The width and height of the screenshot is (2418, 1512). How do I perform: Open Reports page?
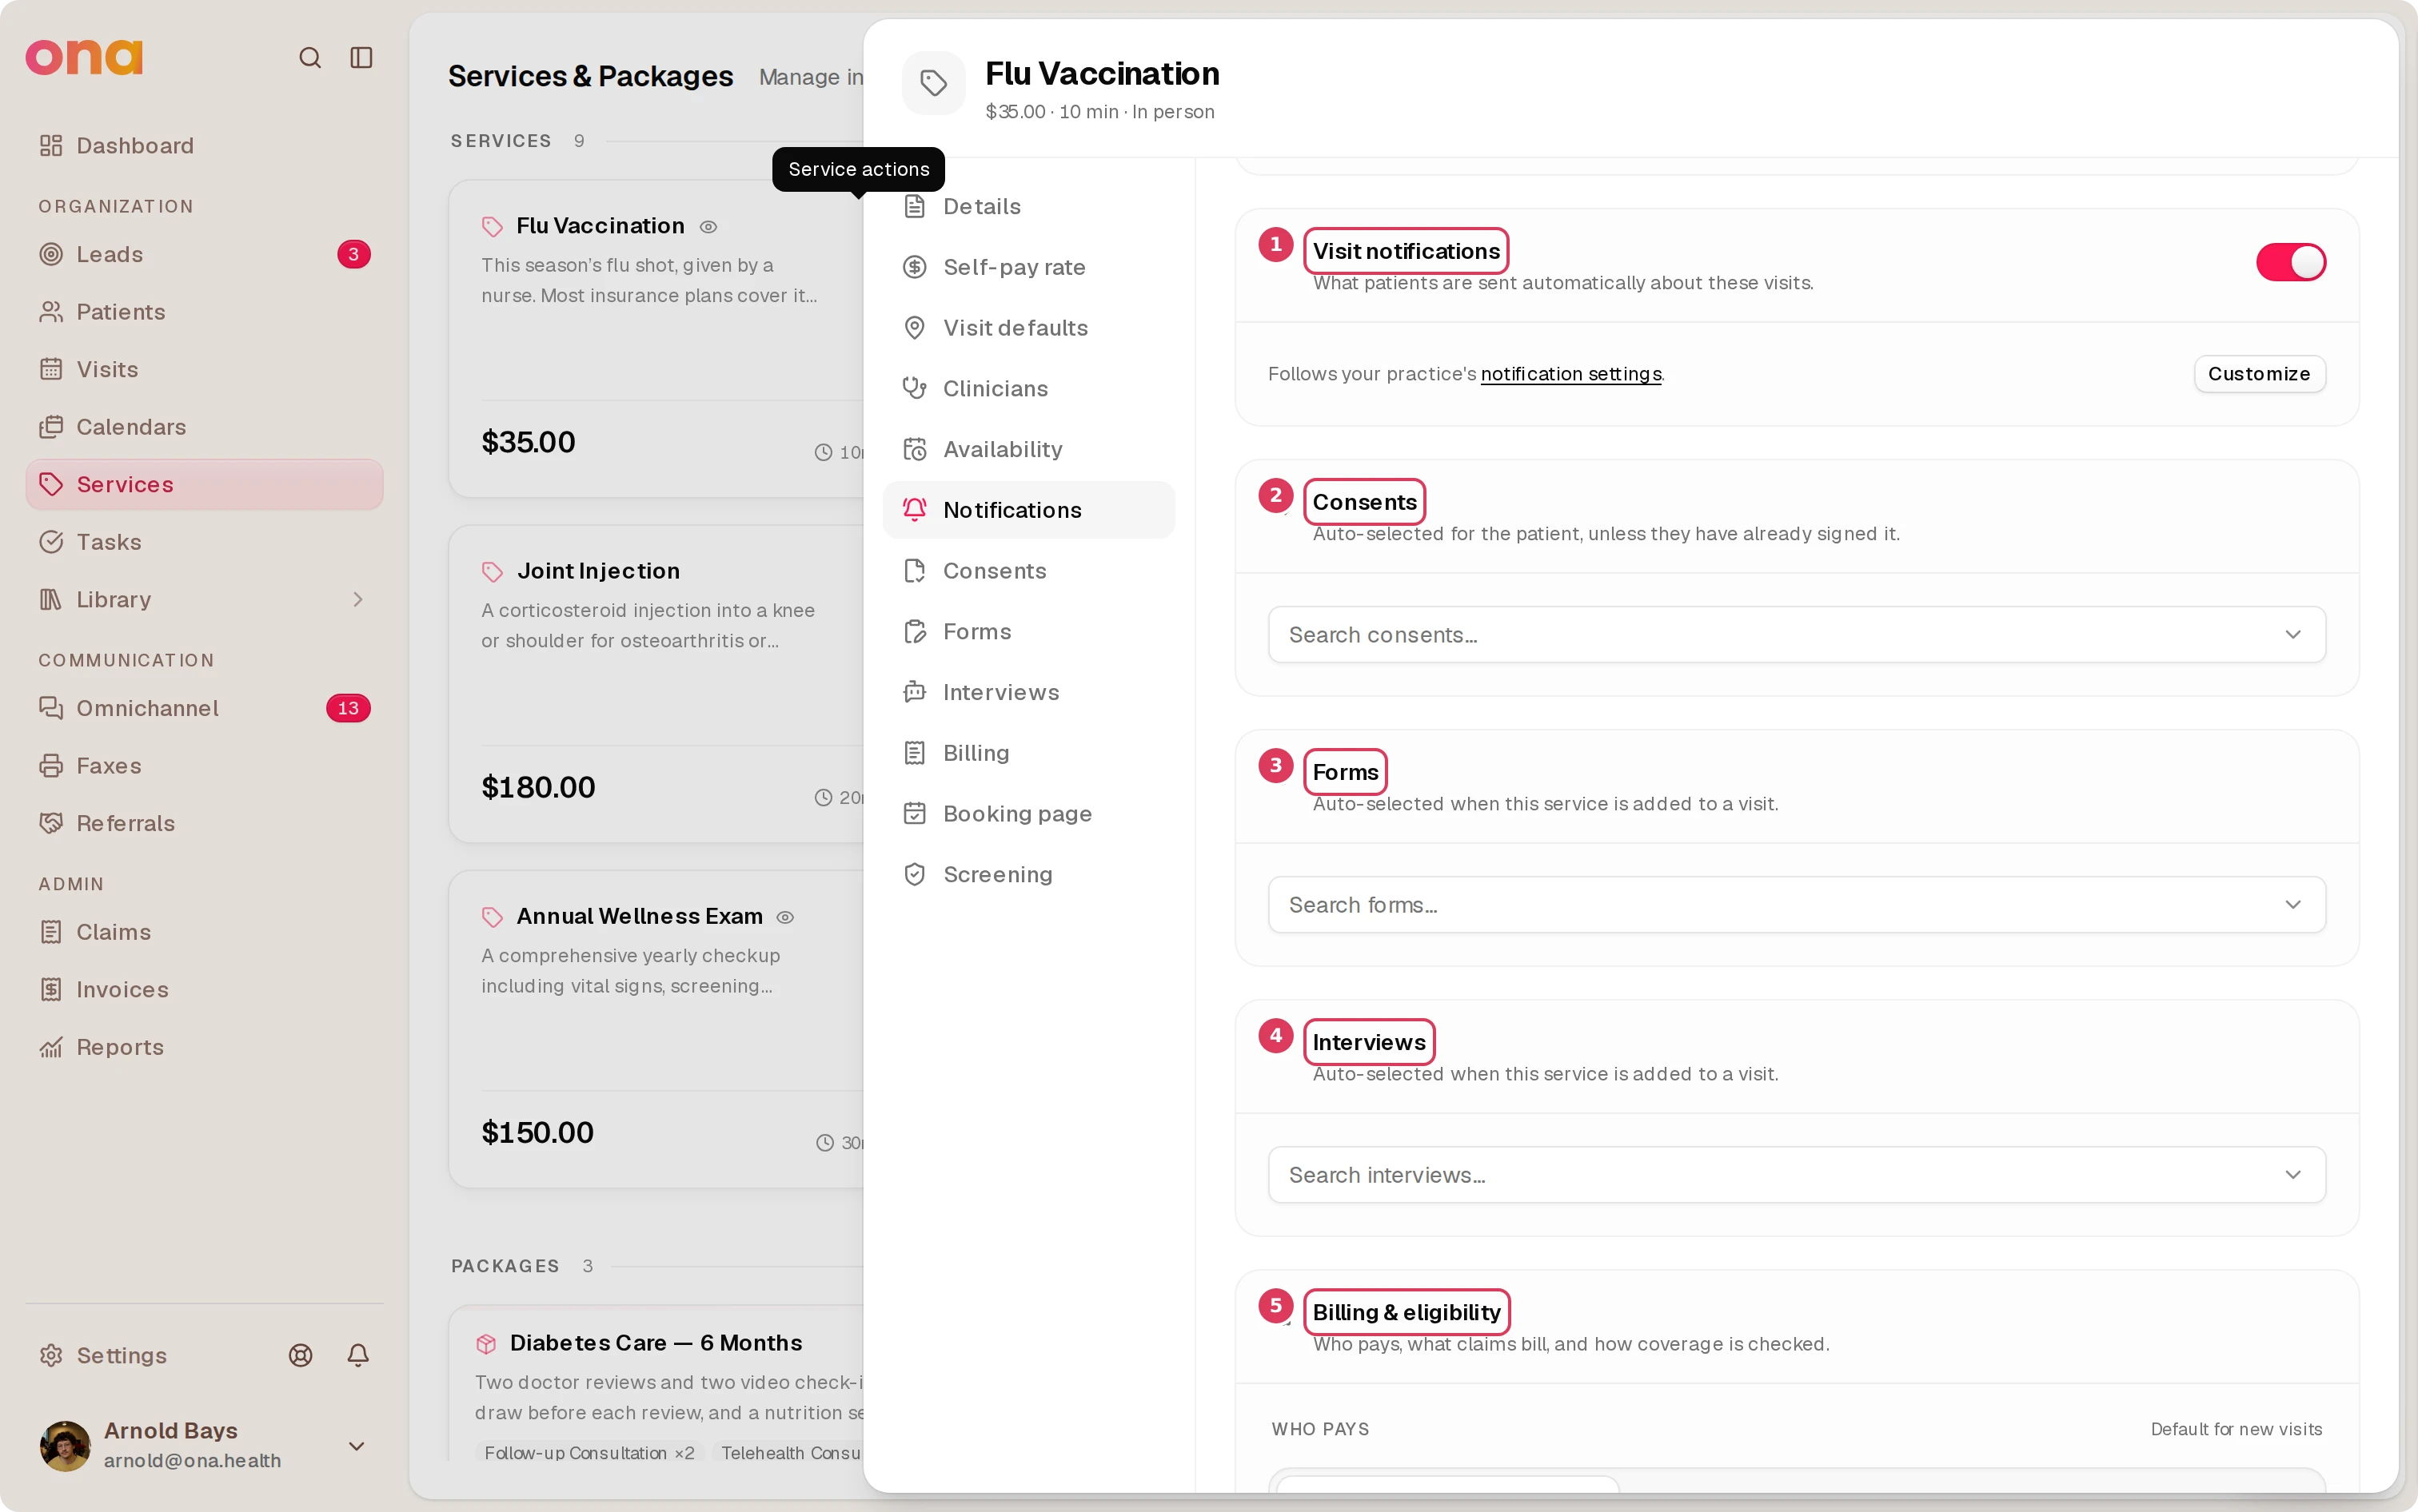(205, 1047)
